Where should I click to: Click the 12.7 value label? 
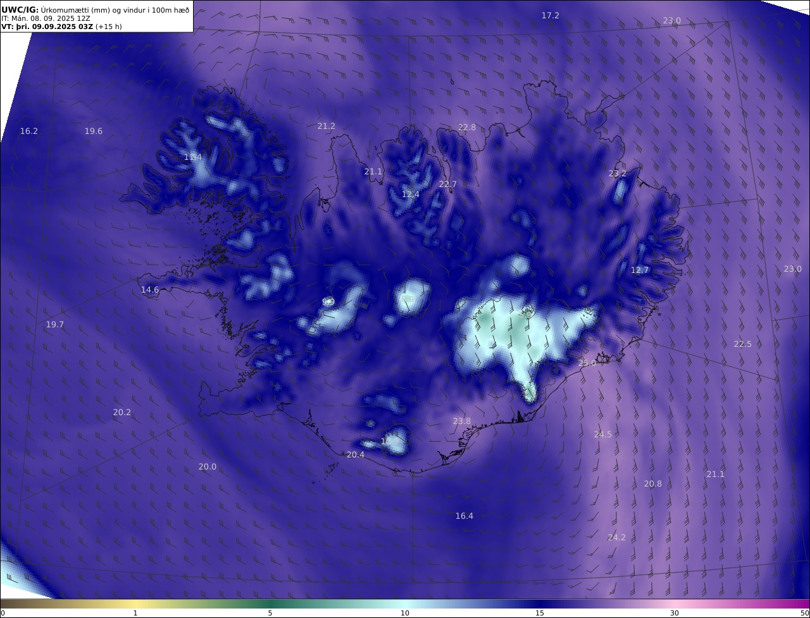click(x=640, y=270)
